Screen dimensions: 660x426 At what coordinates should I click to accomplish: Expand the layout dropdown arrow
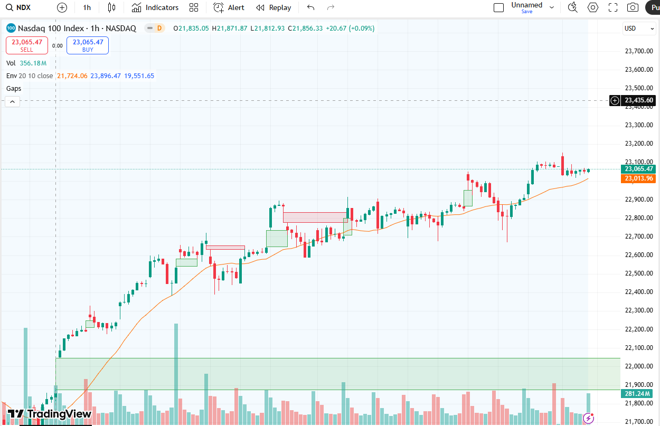tap(552, 7)
